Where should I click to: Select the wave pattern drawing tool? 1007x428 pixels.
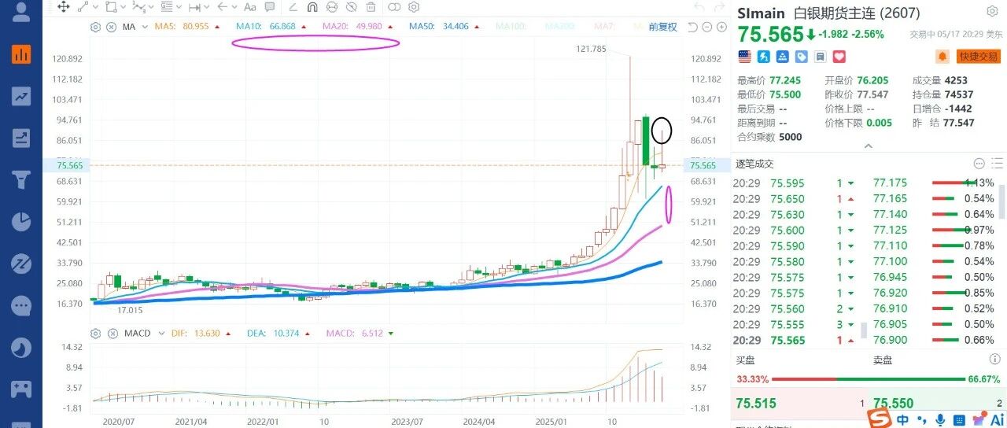(139, 7)
